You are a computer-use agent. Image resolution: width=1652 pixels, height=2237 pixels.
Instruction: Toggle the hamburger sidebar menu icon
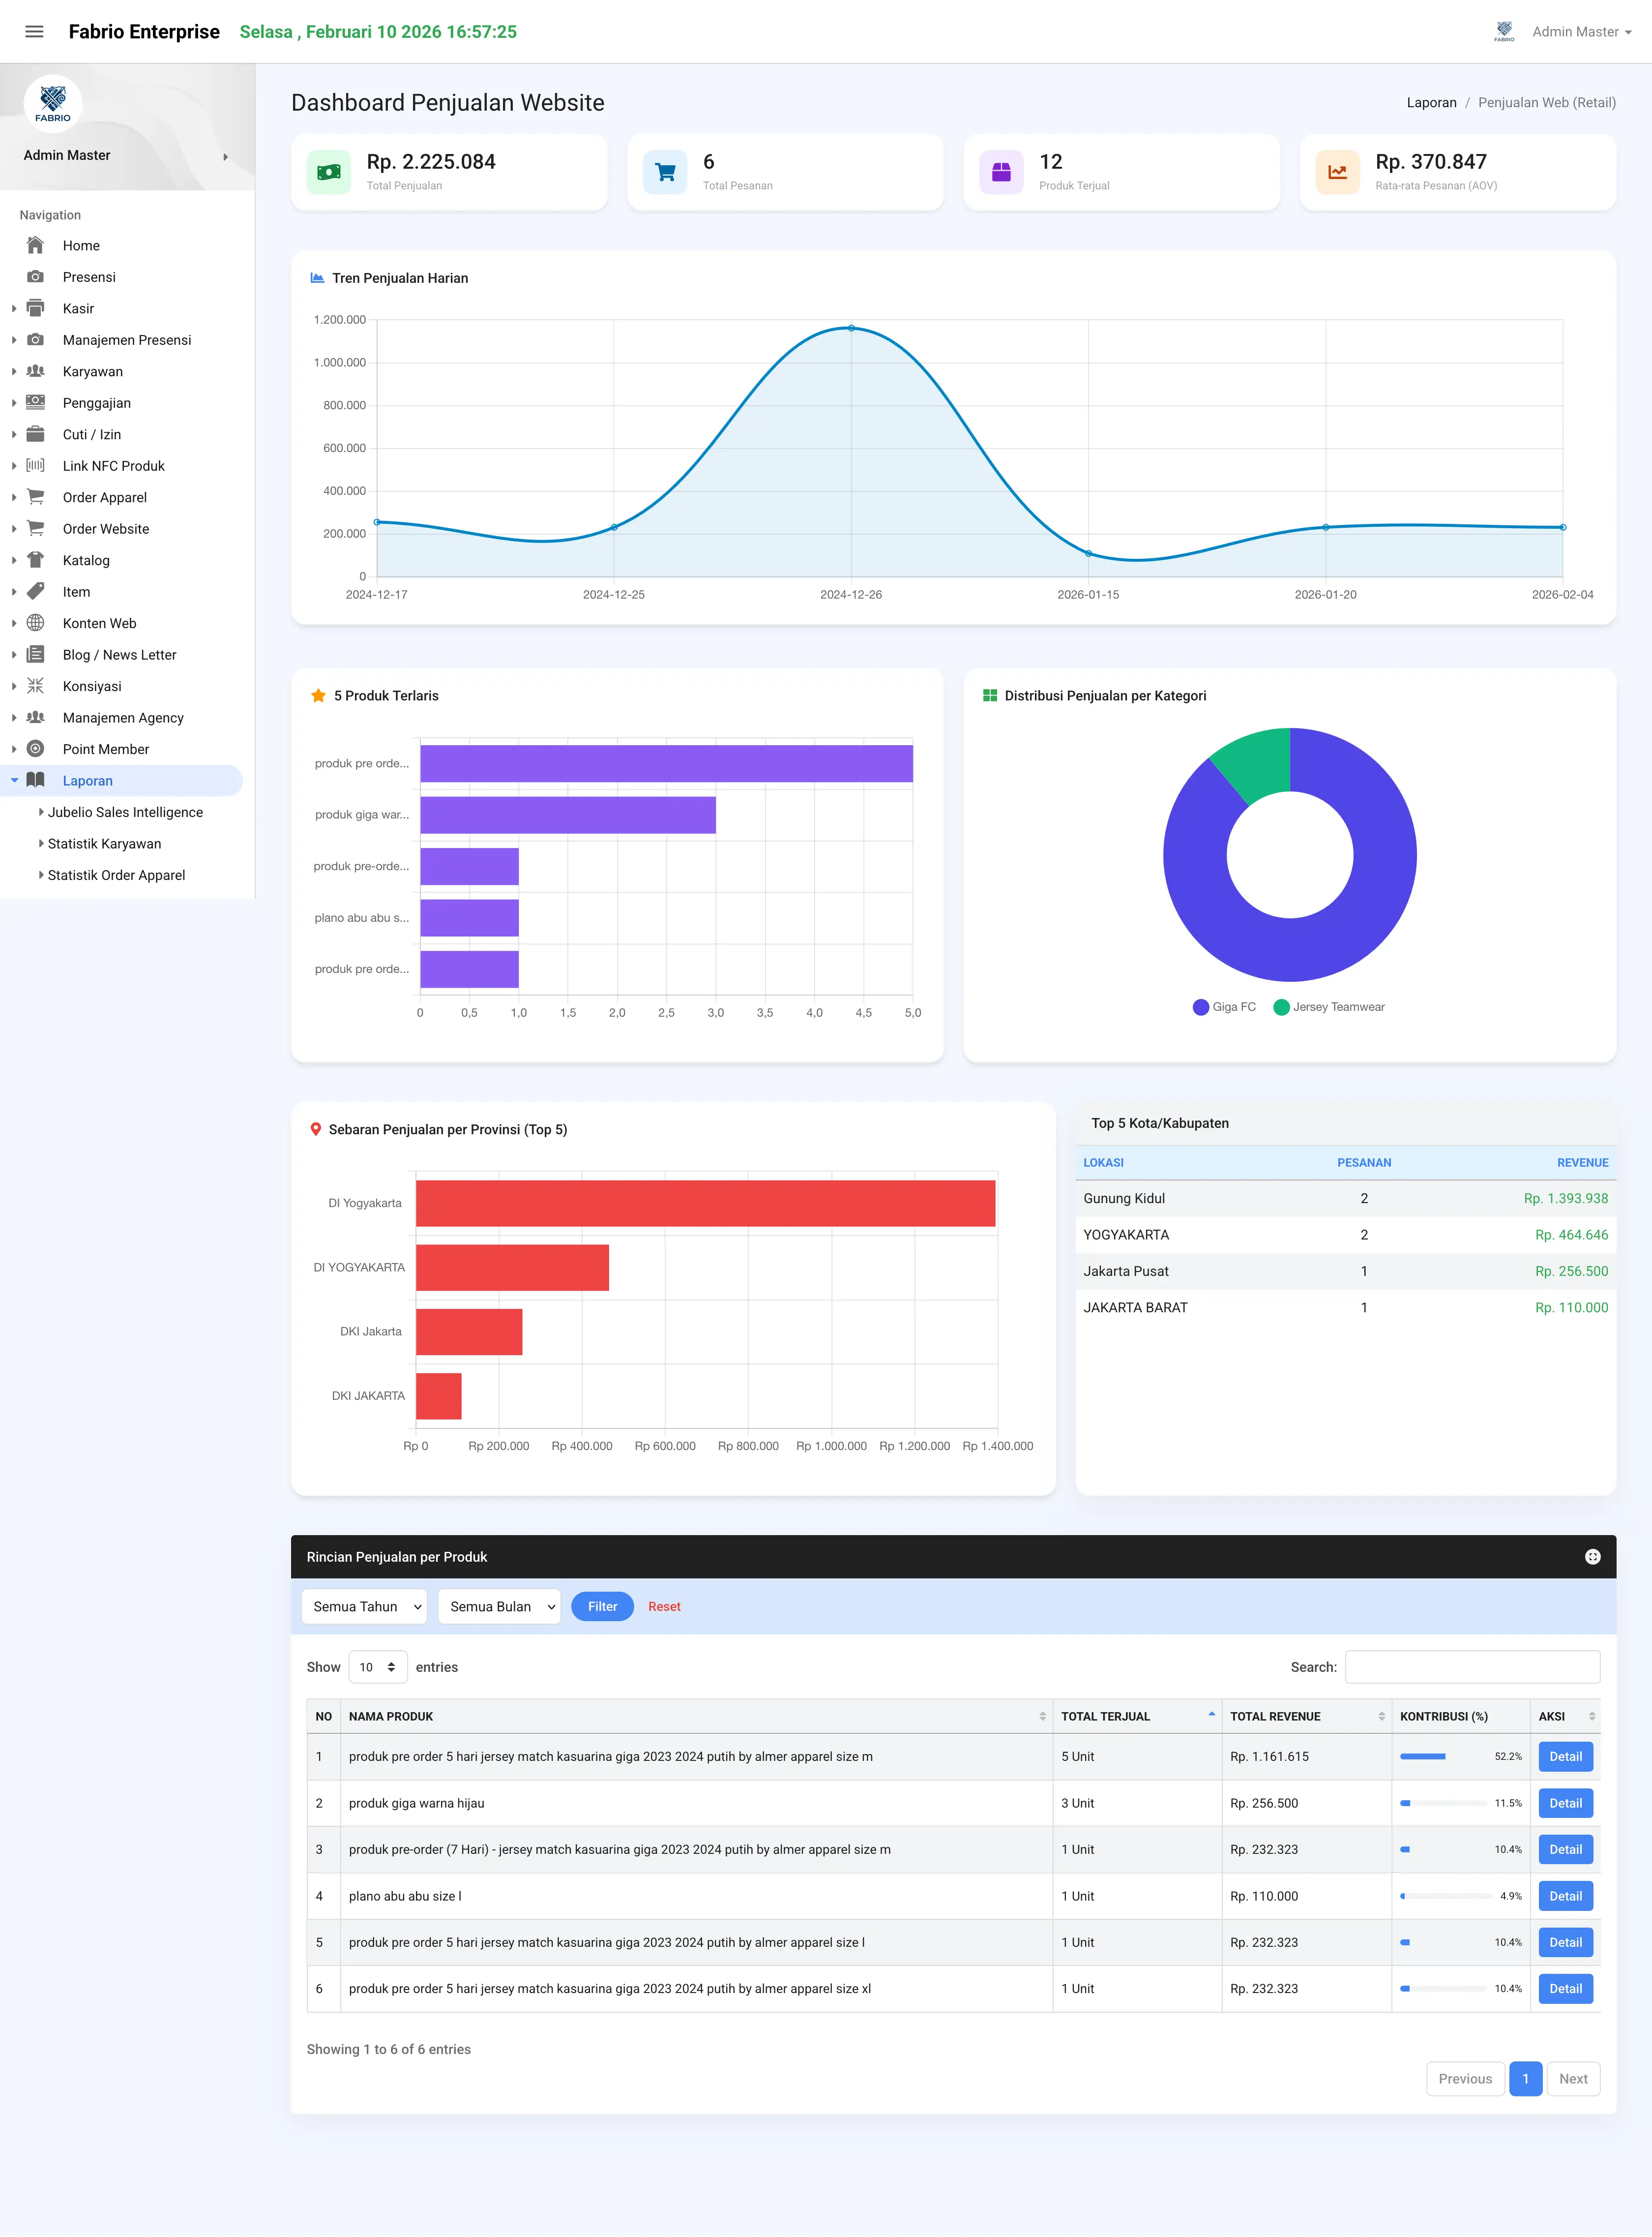34,32
